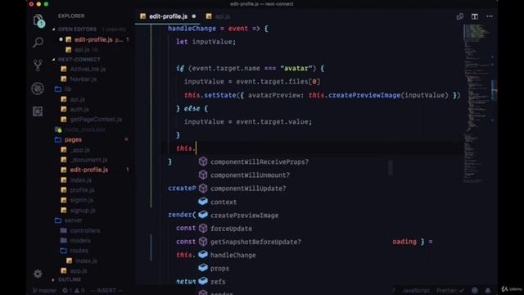Collapse the lib folder

pos(68,89)
